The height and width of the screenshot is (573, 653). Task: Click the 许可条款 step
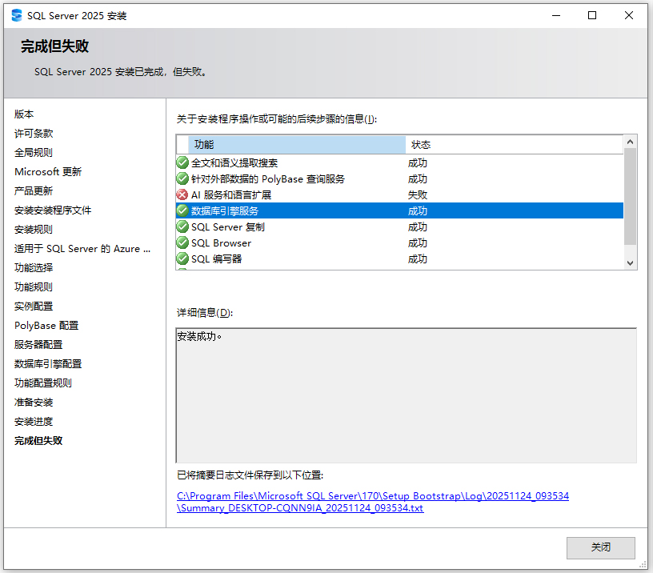coord(34,134)
